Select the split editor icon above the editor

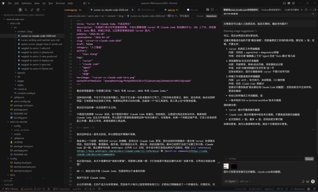click(x=212, y=10)
